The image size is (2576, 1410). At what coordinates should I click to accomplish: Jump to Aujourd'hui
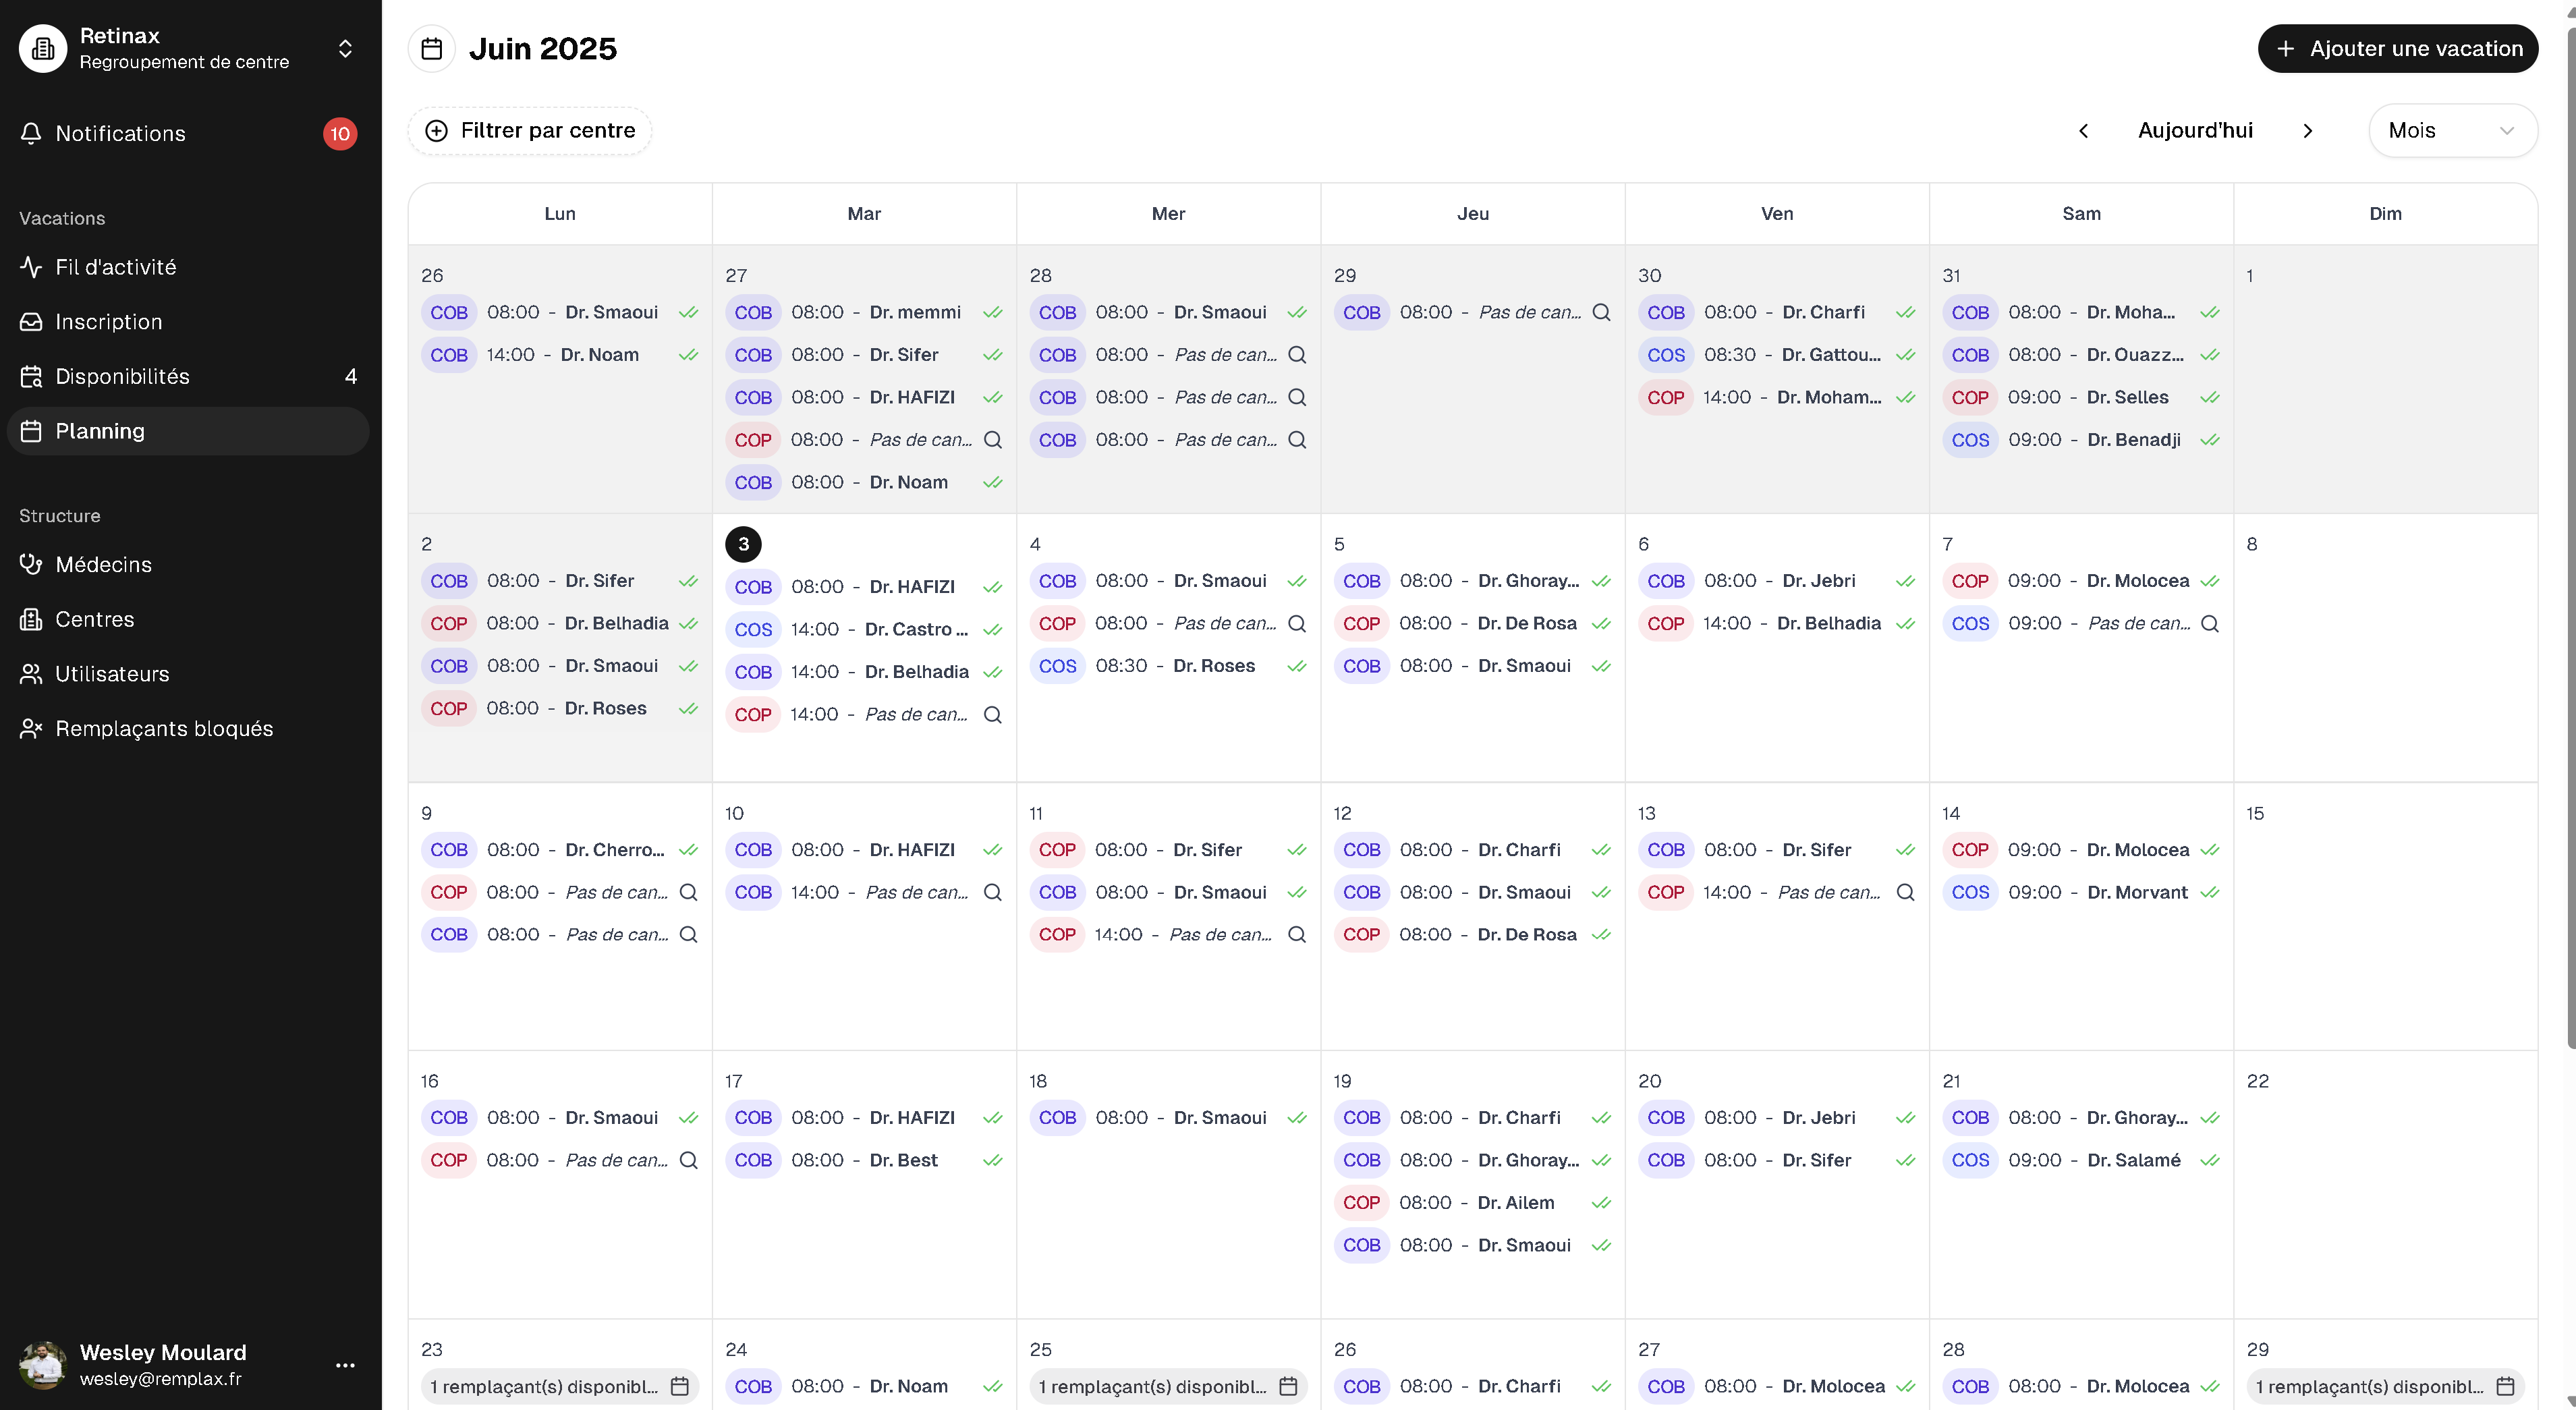click(2195, 131)
